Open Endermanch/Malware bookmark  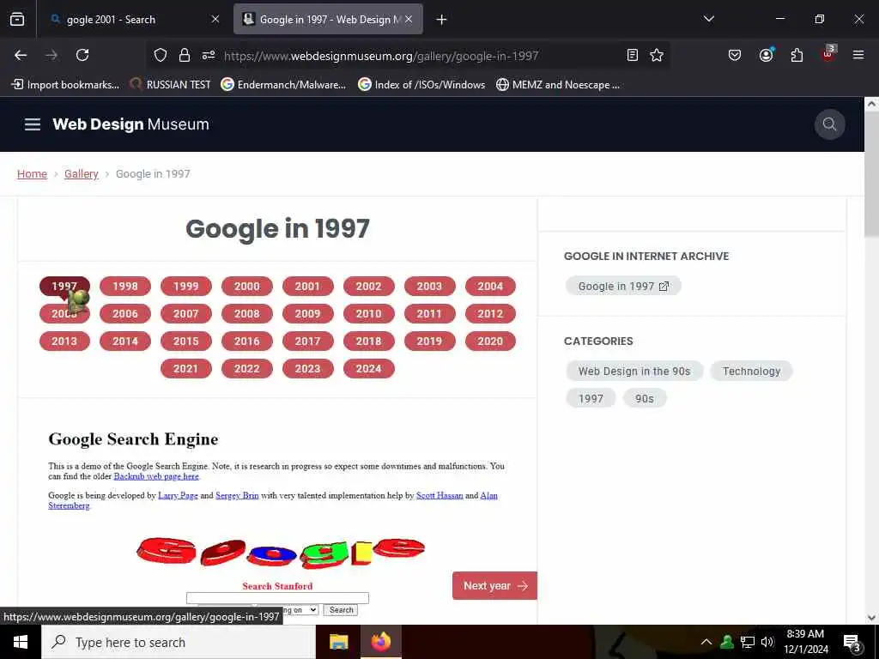[x=283, y=85]
